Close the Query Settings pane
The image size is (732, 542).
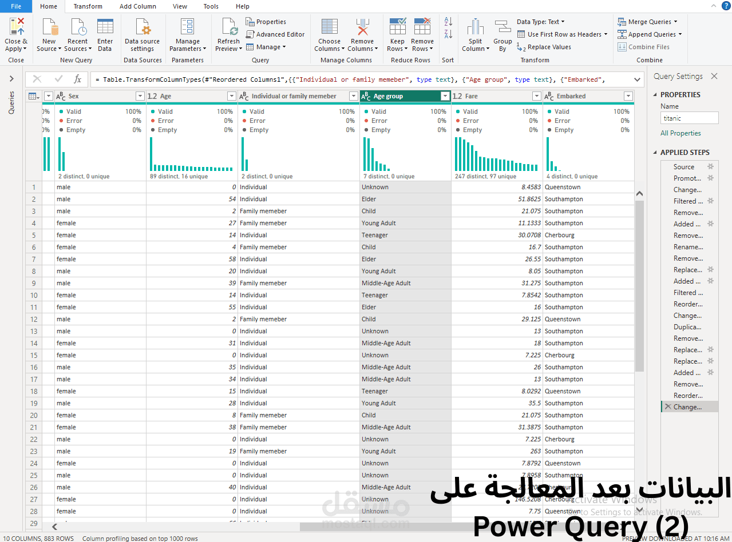click(714, 76)
